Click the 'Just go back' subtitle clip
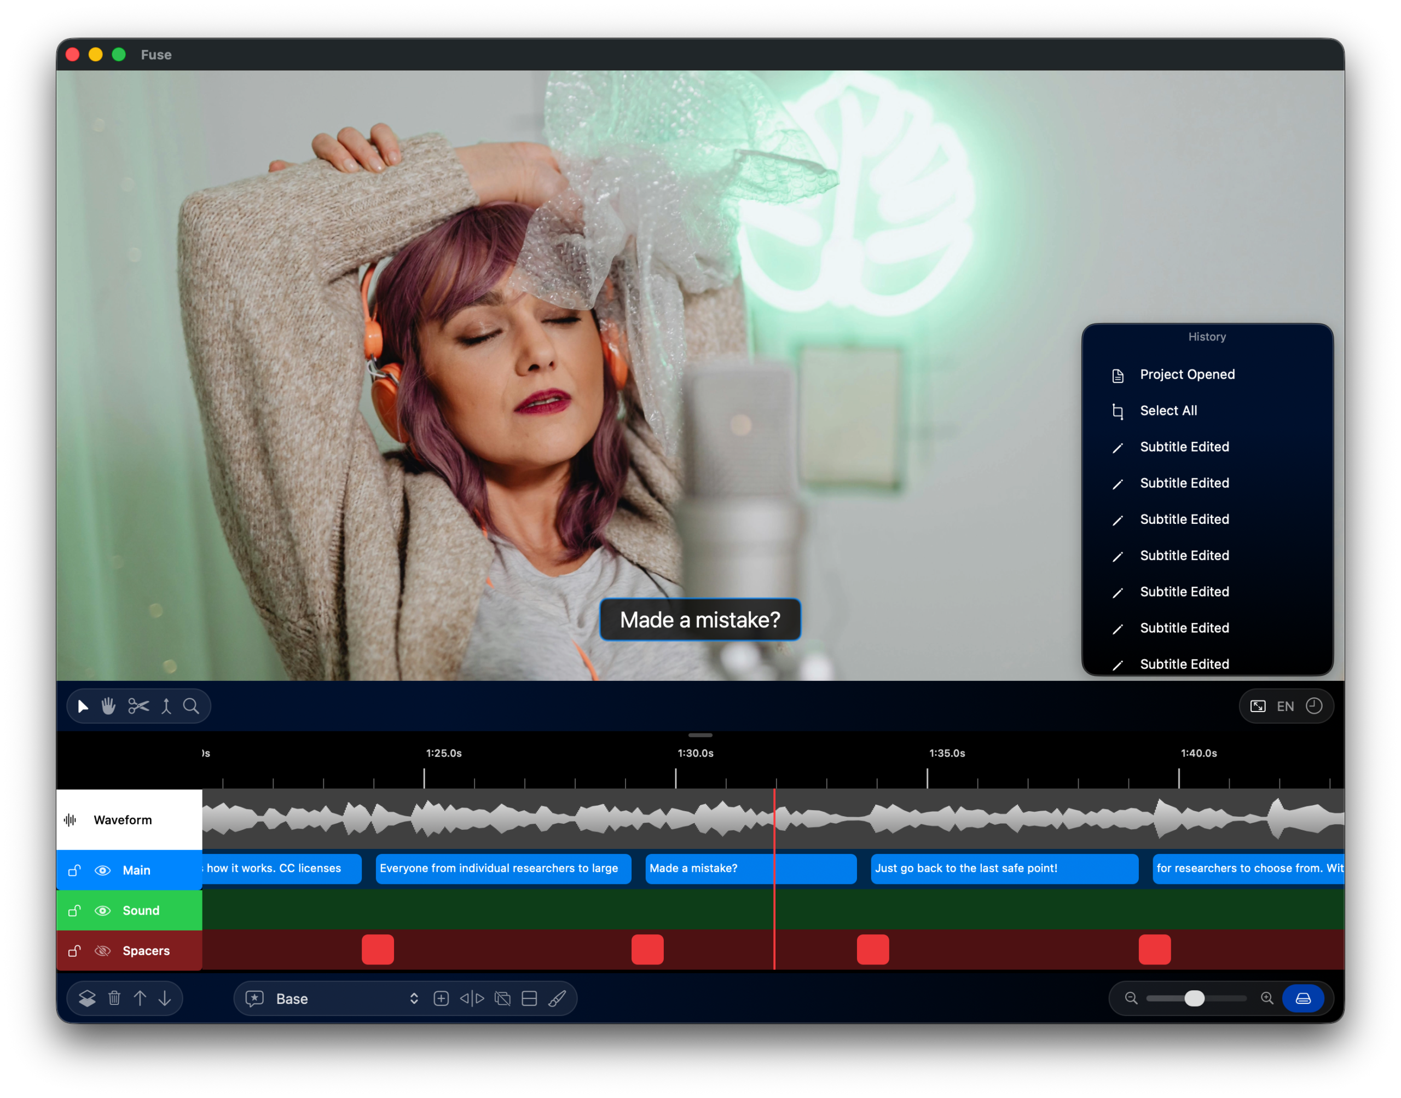 coord(1003,869)
